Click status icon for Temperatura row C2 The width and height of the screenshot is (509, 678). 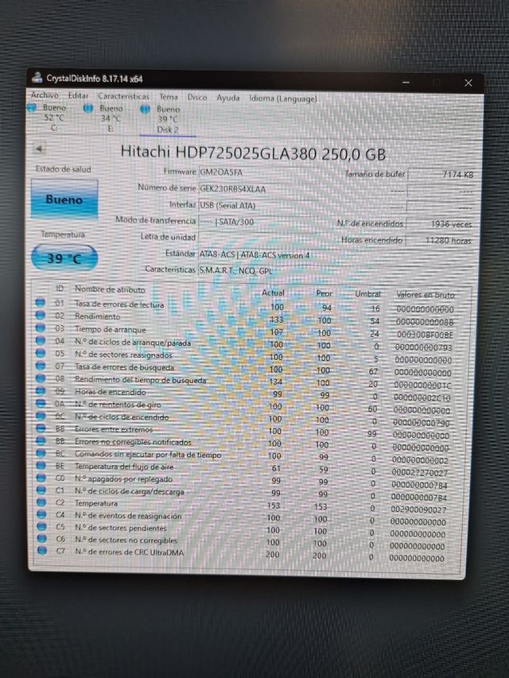(41, 502)
